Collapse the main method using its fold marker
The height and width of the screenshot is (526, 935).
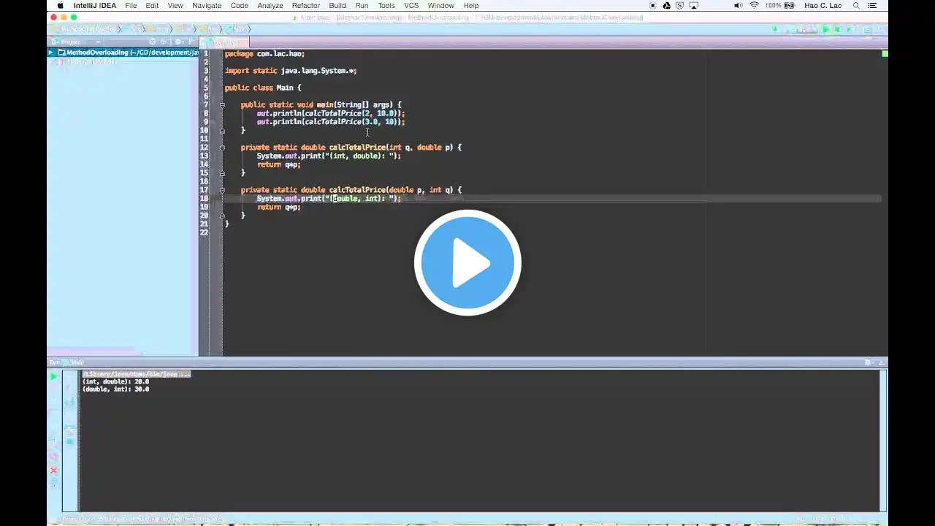[x=222, y=105]
